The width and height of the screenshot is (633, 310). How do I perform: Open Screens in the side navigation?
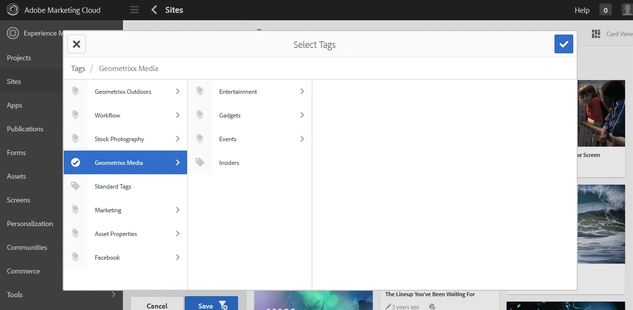[18, 200]
